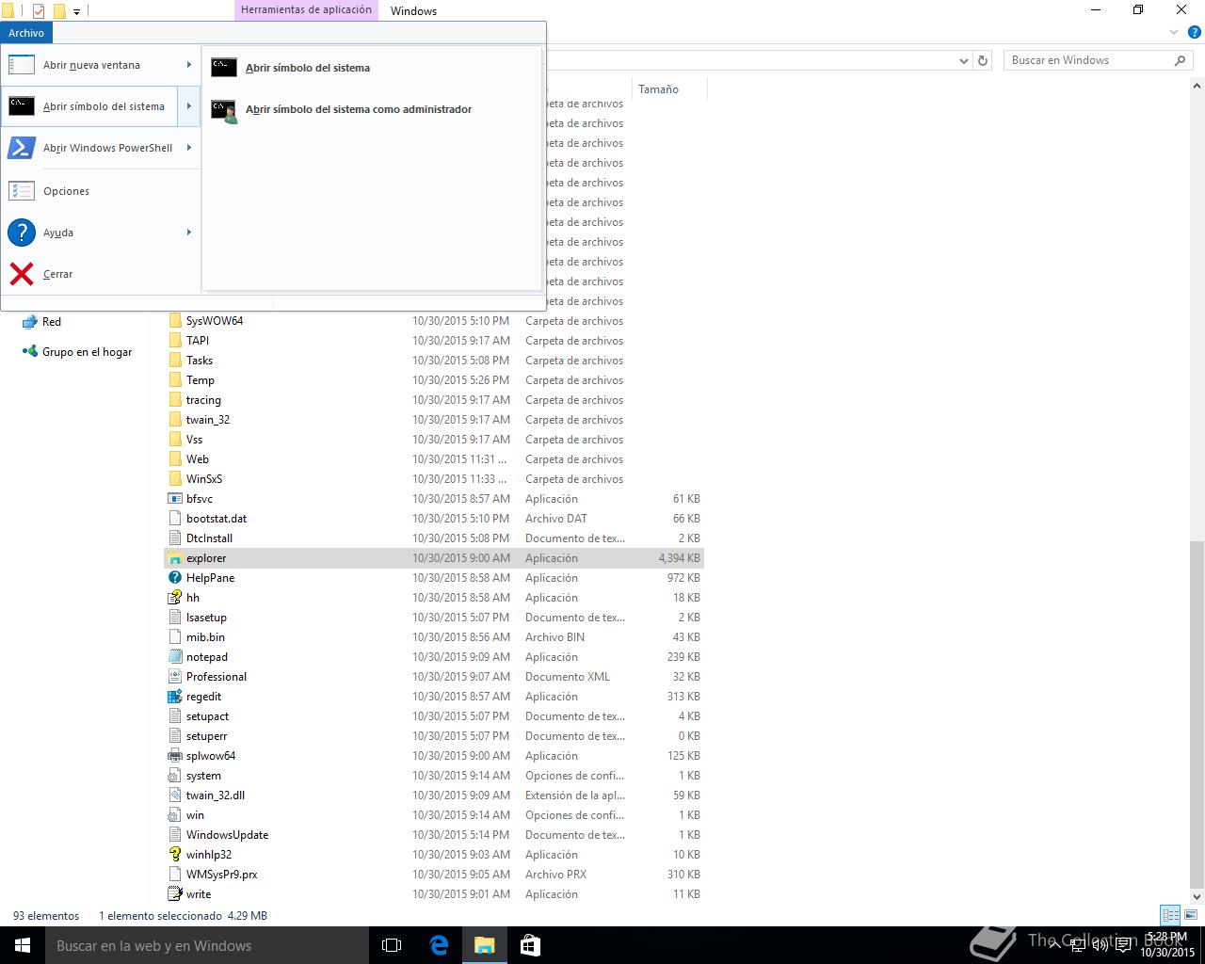The width and height of the screenshot is (1205, 964).
Task: Click the taskbar Buscar en la web search box
Action: tap(207, 945)
